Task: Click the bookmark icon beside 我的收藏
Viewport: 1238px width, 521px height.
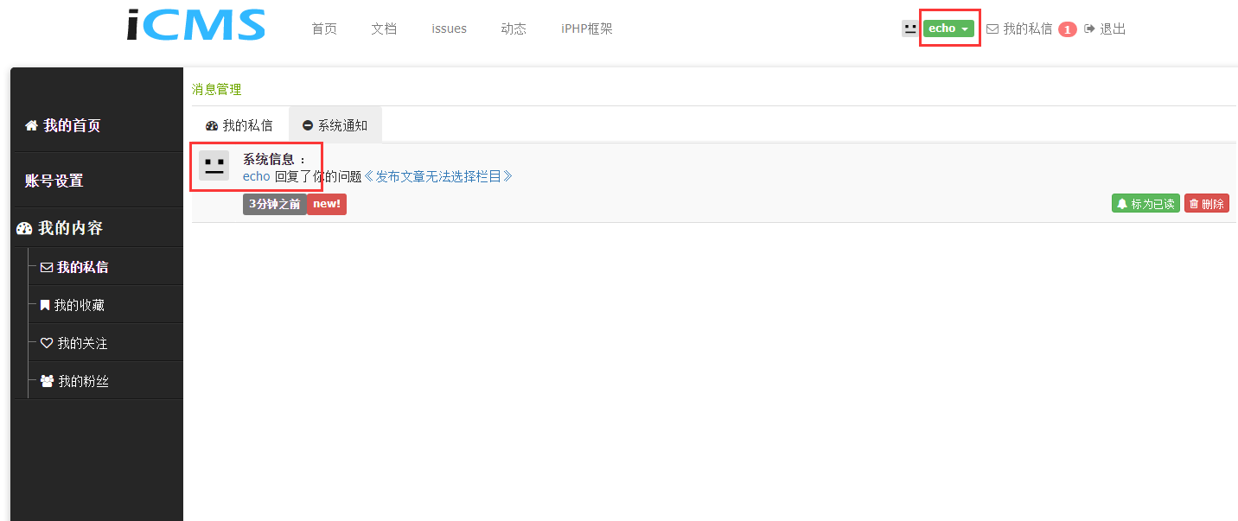Action: (45, 305)
